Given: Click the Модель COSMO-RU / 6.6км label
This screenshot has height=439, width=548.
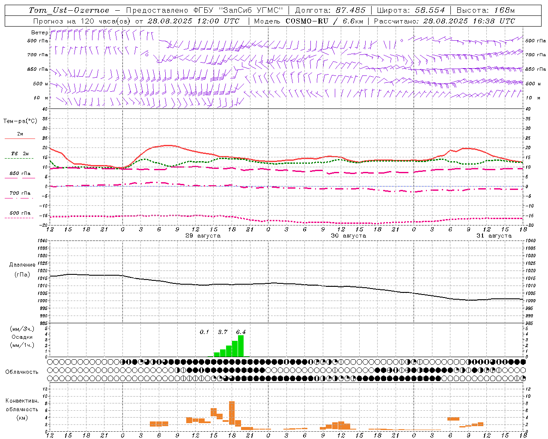Looking at the screenshot, I should pyautogui.click(x=309, y=21).
